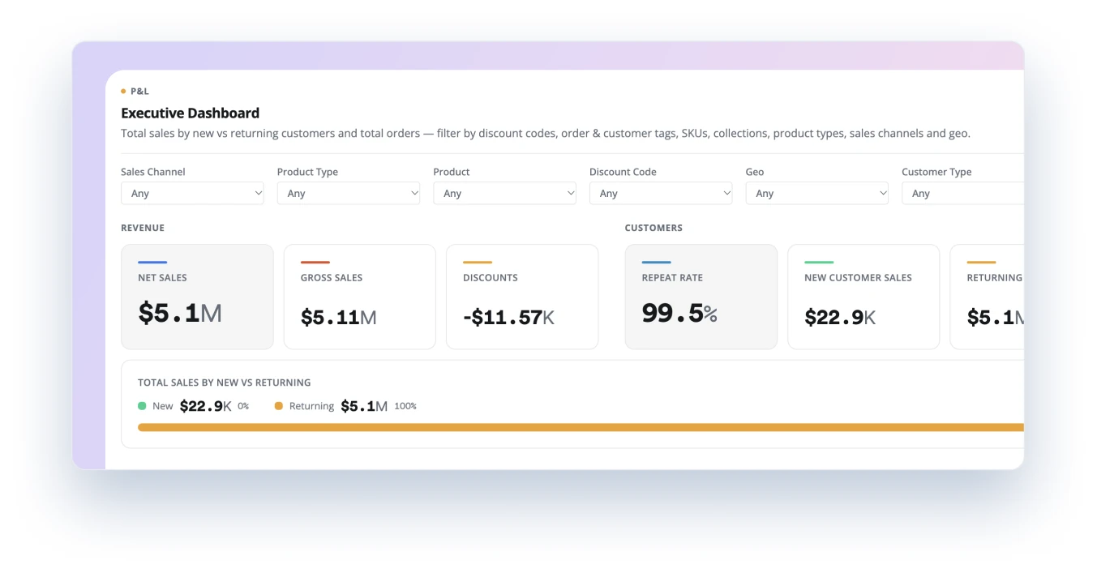Click the -$11.57K discounts value

coord(509,317)
